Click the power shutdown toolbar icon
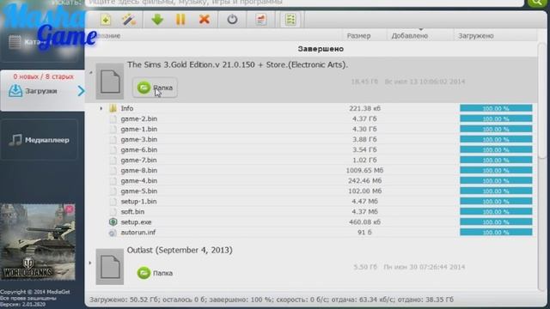The height and width of the screenshot is (309, 550). [232, 19]
